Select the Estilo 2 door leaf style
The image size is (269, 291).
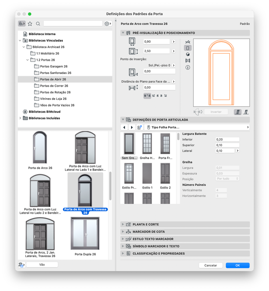tap(165, 176)
